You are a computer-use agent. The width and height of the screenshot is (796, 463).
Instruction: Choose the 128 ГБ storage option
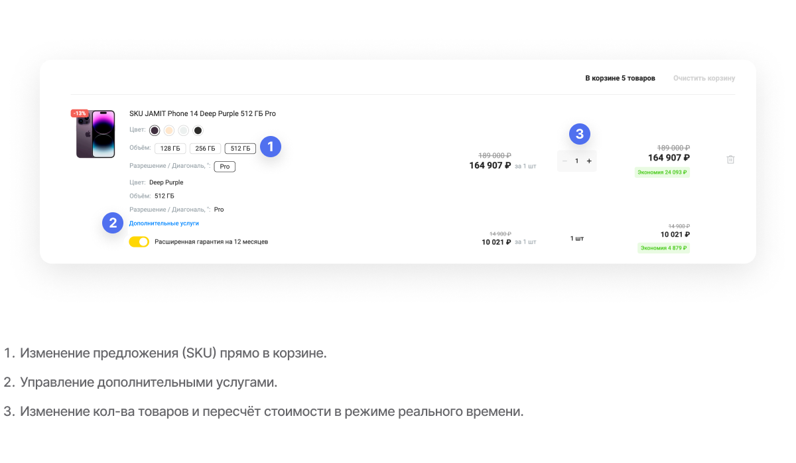(170, 149)
